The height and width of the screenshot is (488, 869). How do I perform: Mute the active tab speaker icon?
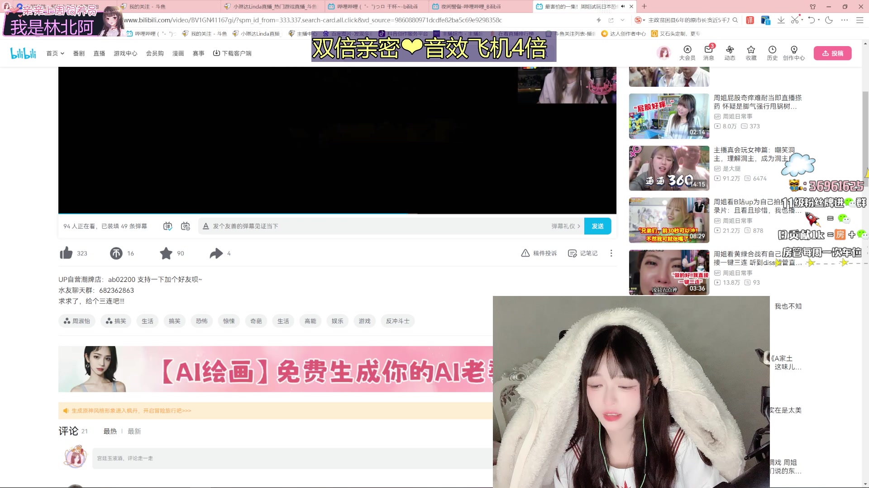pyautogui.click(x=623, y=6)
